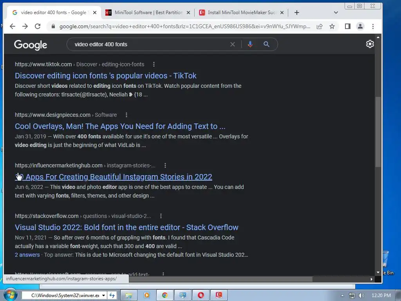The height and width of the screenshot is (301, 401).
Task: Open the Chrome side panel
Action: 348,26
